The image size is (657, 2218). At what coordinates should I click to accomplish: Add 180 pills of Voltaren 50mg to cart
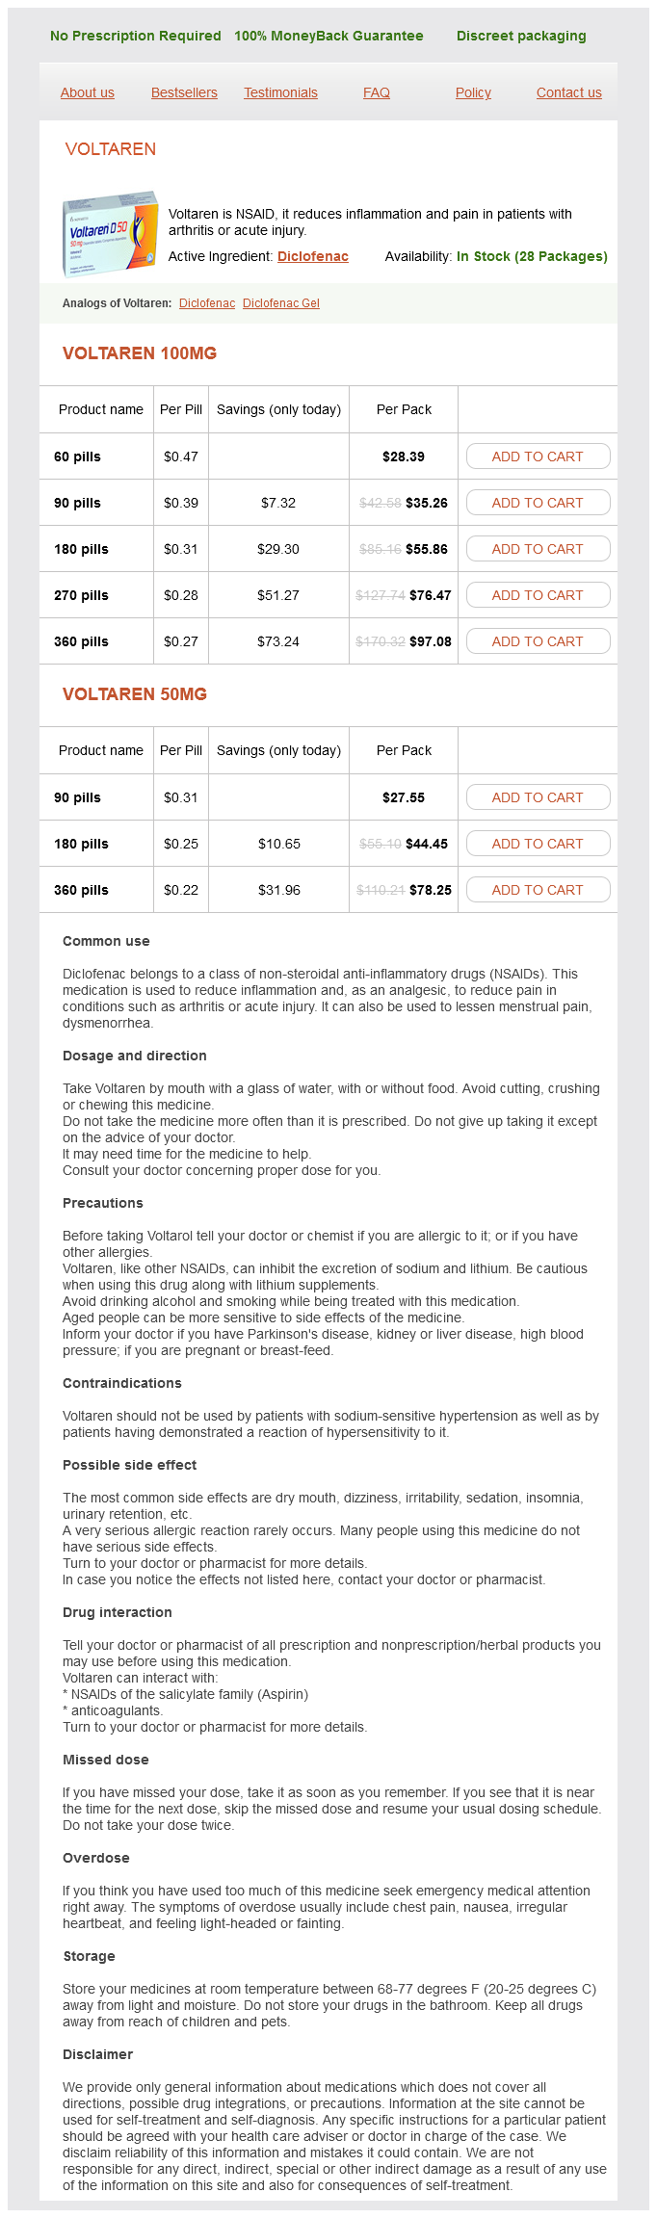point(538,844)
